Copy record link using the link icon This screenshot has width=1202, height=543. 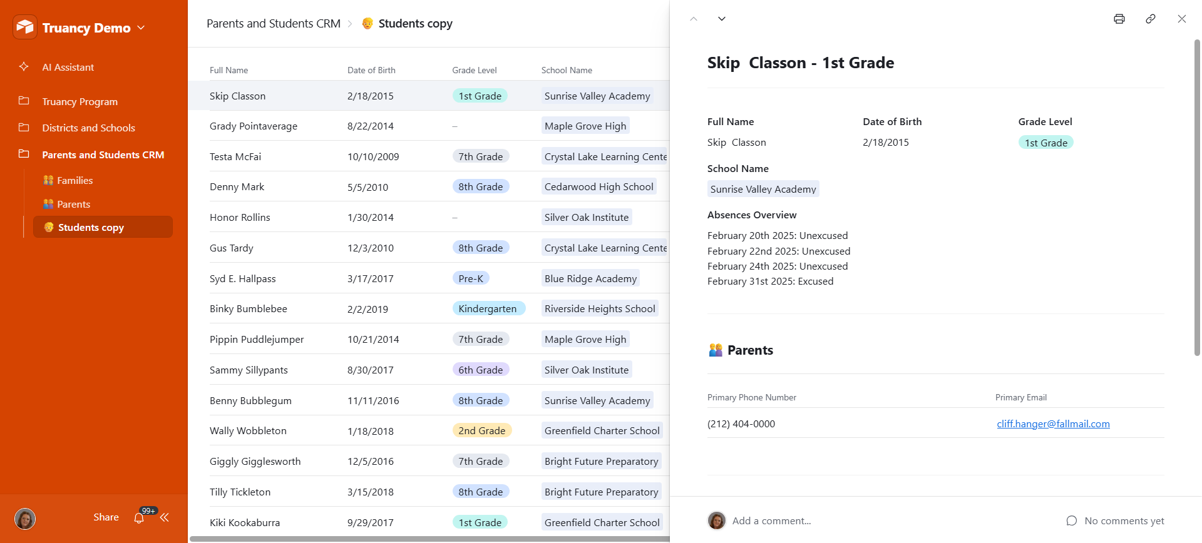point(1150,19)
